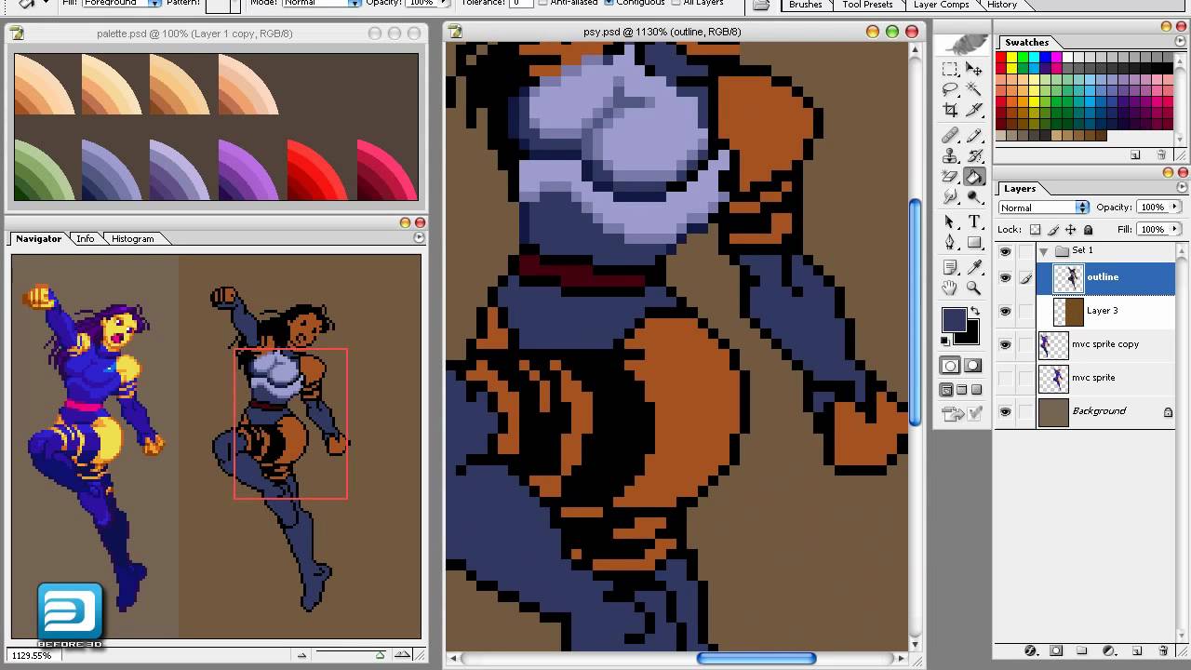Viewport: 1191px width, 670px height.
Task: Click Navigator zoom out small mountains button
Action: (x=301, y=655)
